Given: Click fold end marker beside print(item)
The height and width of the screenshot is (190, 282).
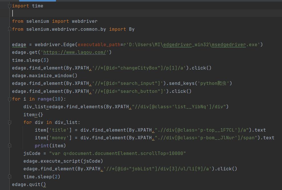Looking at the screenshot, I should click(10, 146).
